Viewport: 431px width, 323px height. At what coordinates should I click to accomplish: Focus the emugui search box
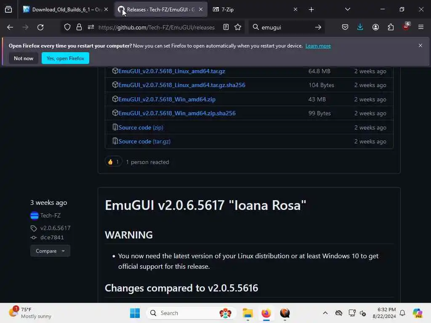click(x=286, y=27)
